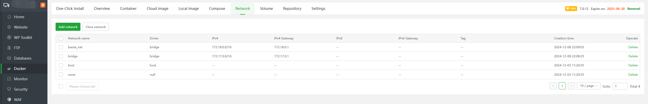Switch to the Container tab
Screen dimensions: 648x104
pos(128,9)
